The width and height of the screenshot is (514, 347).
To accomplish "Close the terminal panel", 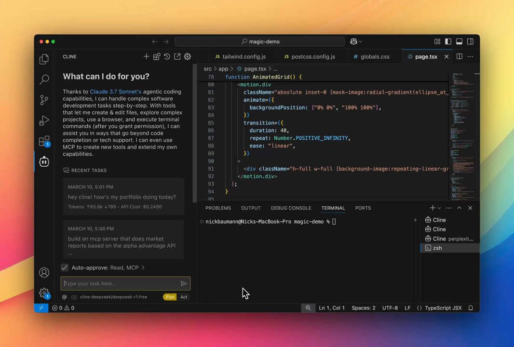I will click(x=470, y=208).
